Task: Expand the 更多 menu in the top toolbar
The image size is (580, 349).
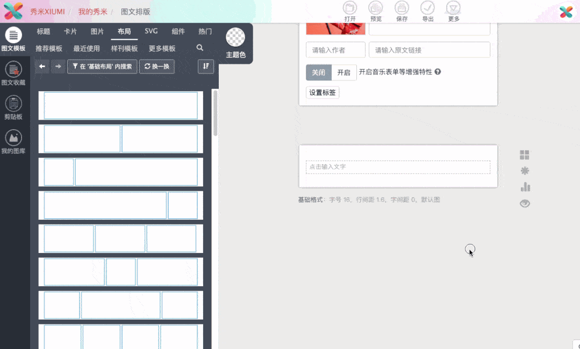Action: [454, 10]
